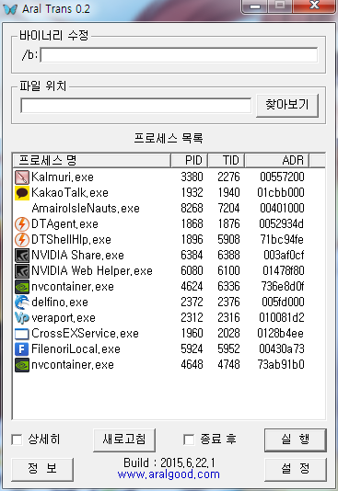This screenshot has height=491, width=338.
Task: Click the Build : 2015.6.22.1 text
Action: coord(169,462)
